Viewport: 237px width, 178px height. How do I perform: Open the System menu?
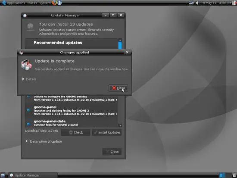(45, 3)
